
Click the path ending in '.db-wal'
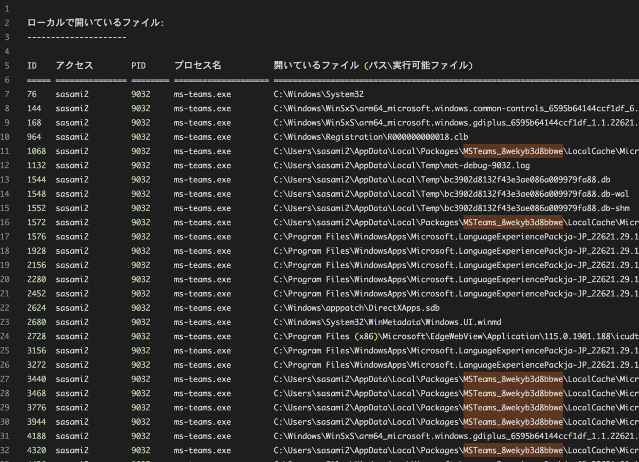[452, 194]
